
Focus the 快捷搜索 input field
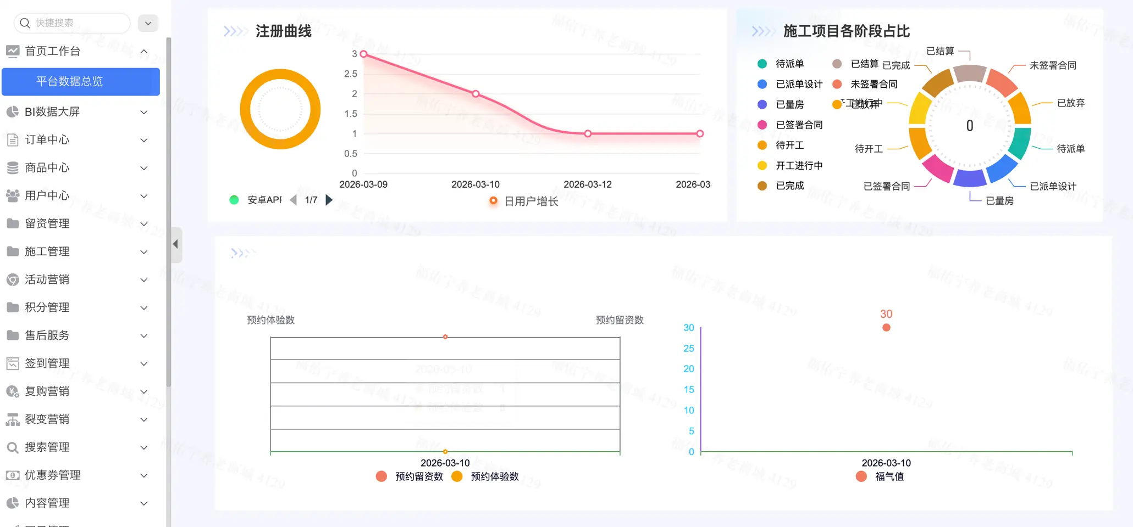[x=77, y=23]
